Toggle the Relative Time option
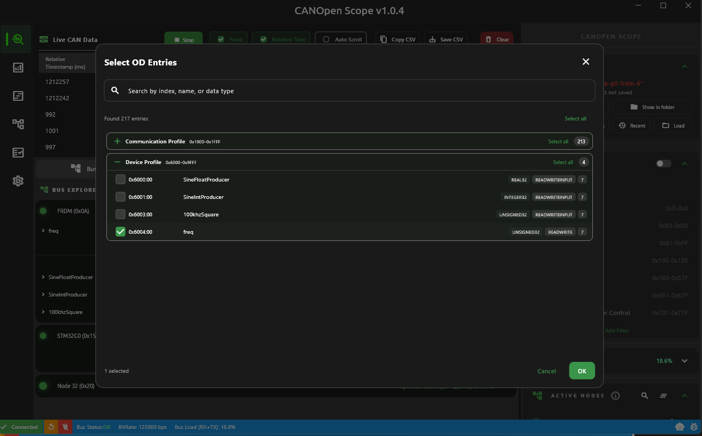The image size is (702, 436). pyautogui.click(x=281, y=39)
